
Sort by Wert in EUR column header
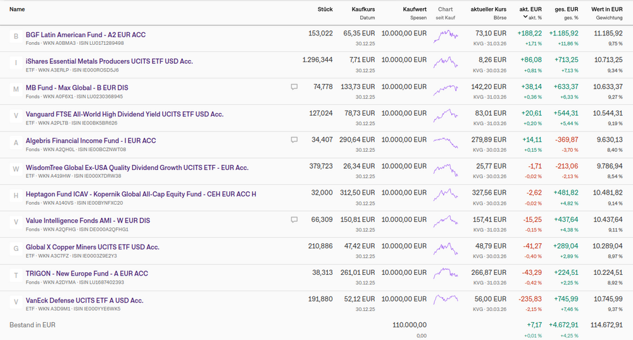click(607, 9)
